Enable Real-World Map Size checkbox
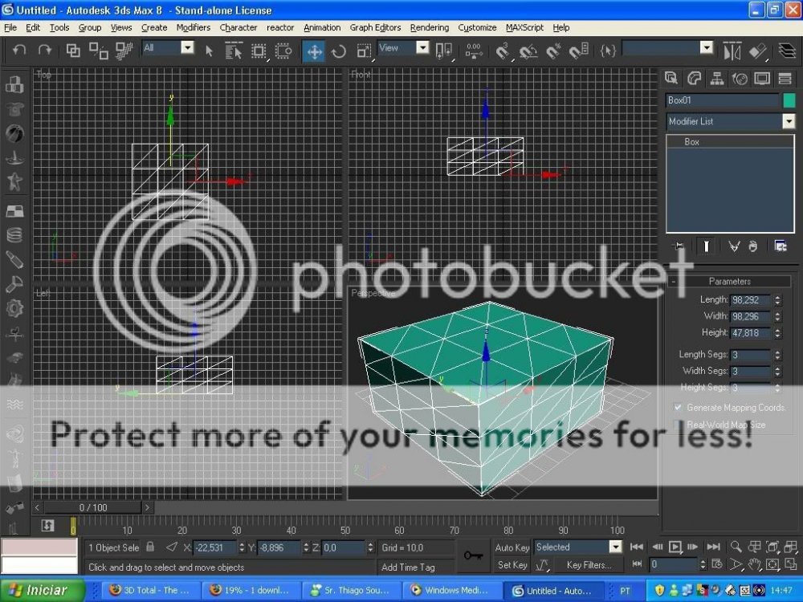Screen dimensions: 803x602 pyautogui.click(x=678, y=425)
